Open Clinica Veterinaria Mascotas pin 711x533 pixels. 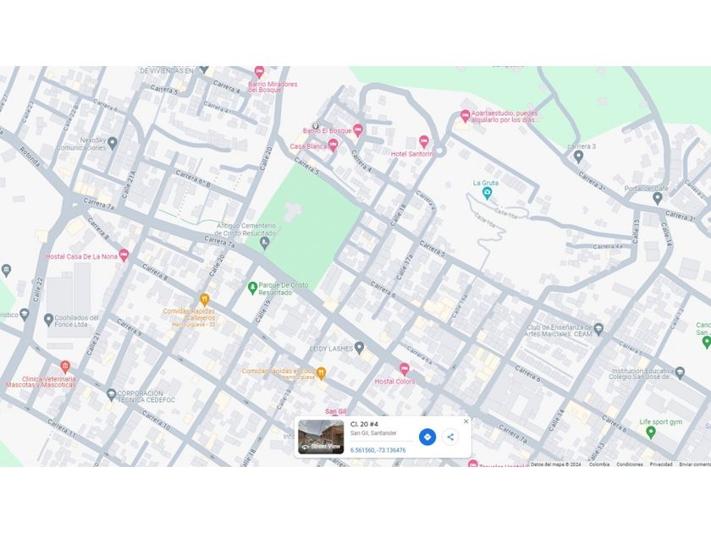(65, 366)
